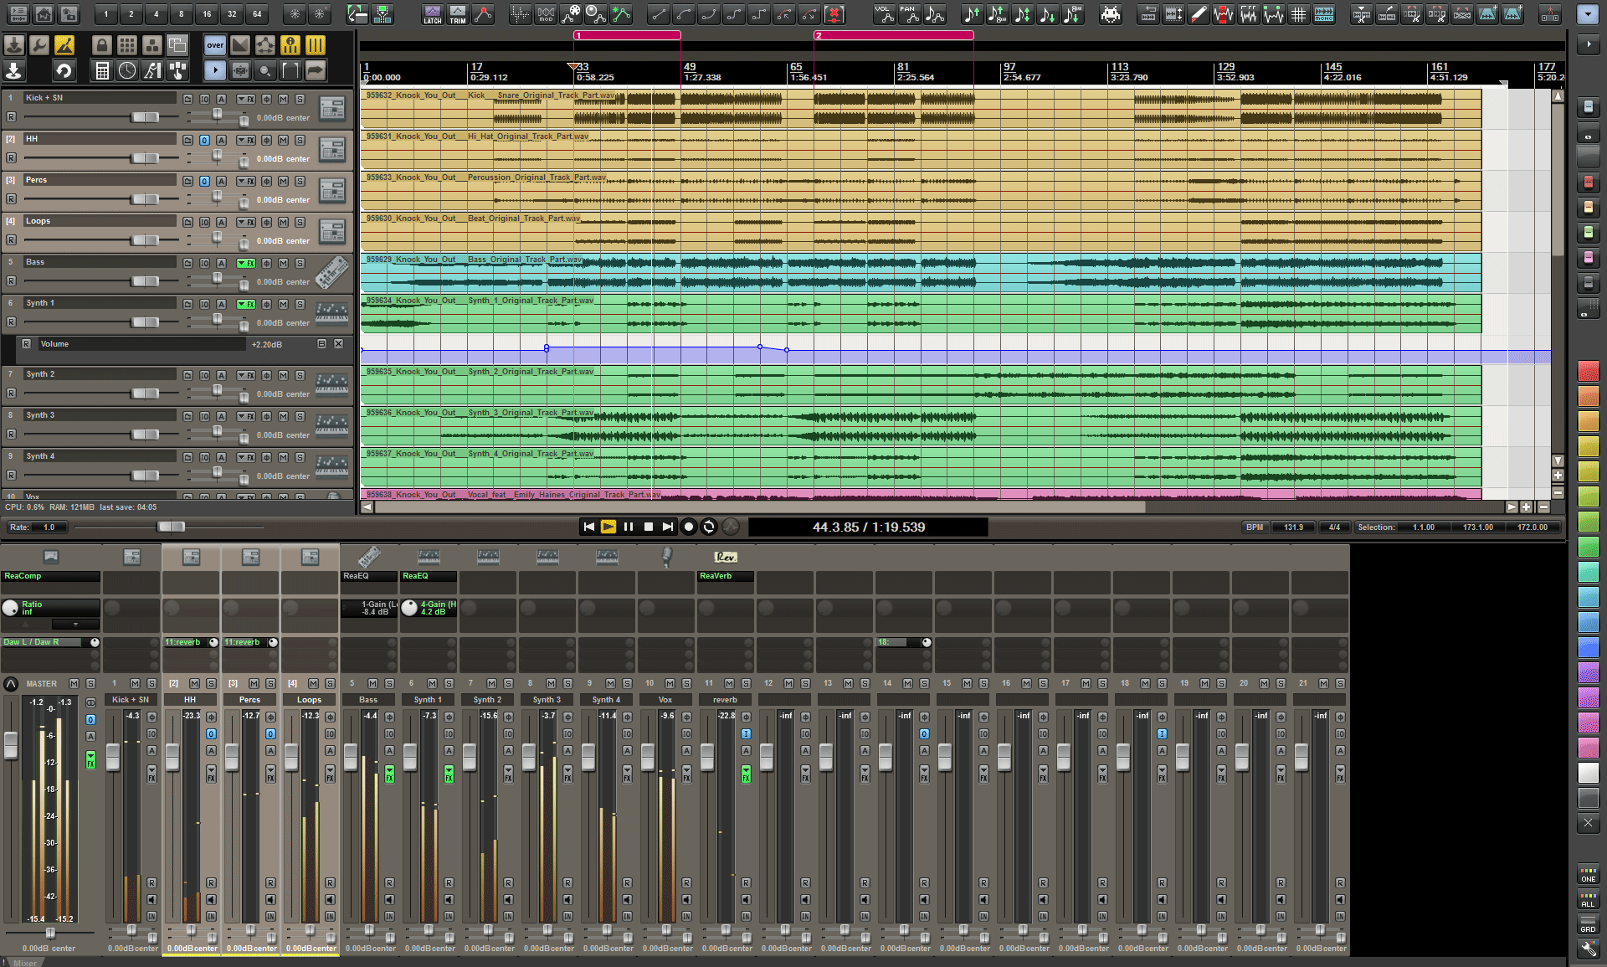Solo the HH track in track panel

click(x=300, y=140)
